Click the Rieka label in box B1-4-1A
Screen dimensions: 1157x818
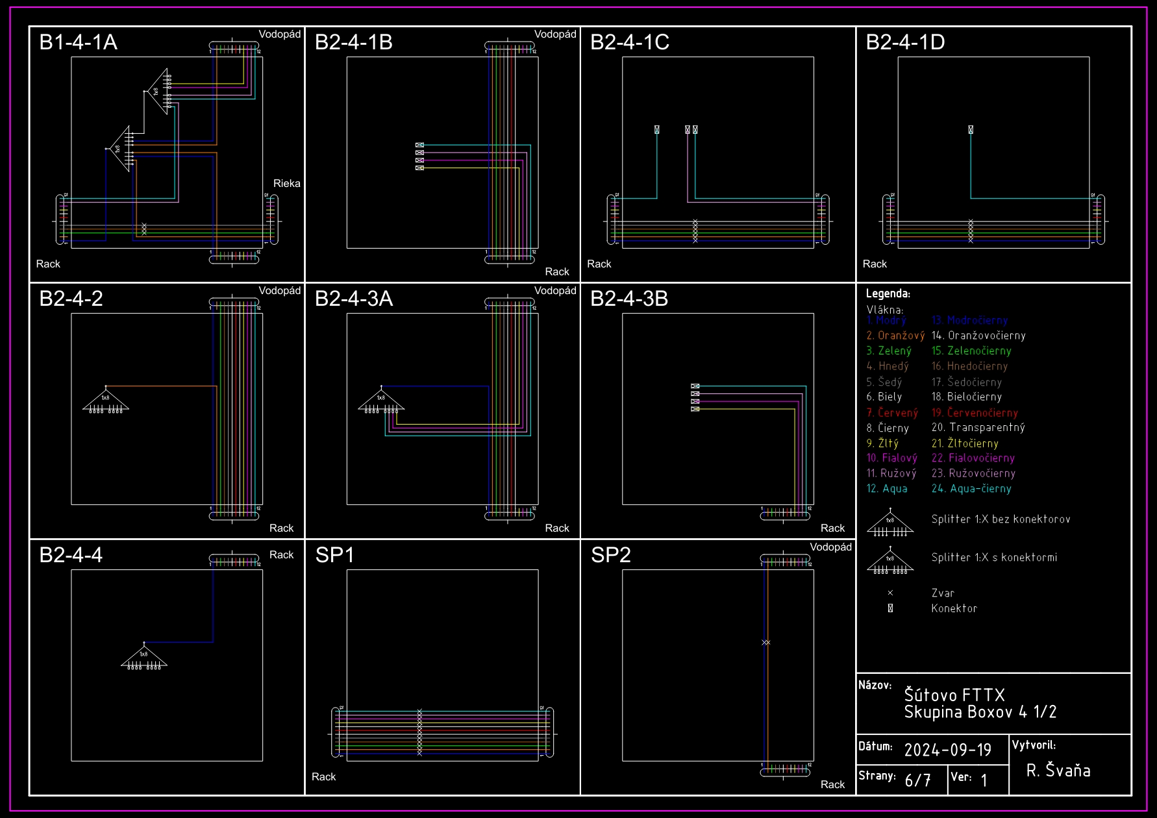coord(286,184)
